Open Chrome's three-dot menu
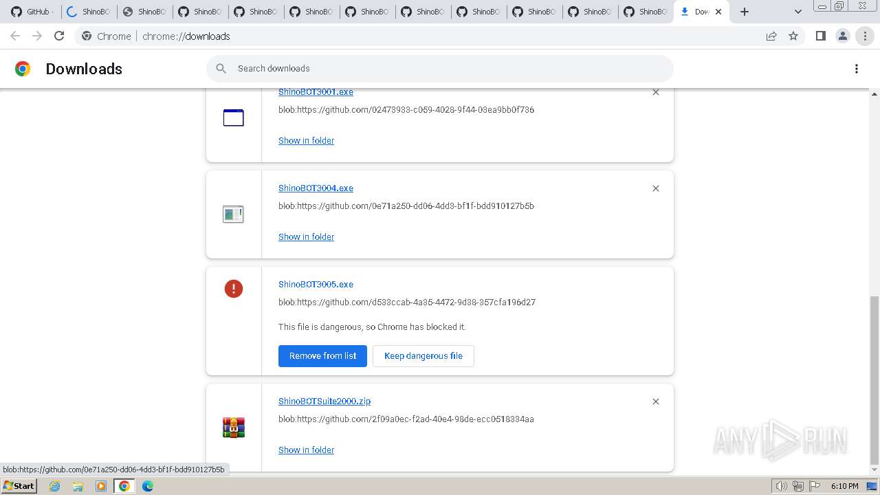Screen dimensions: 880x495 click(x=865, y=36)
